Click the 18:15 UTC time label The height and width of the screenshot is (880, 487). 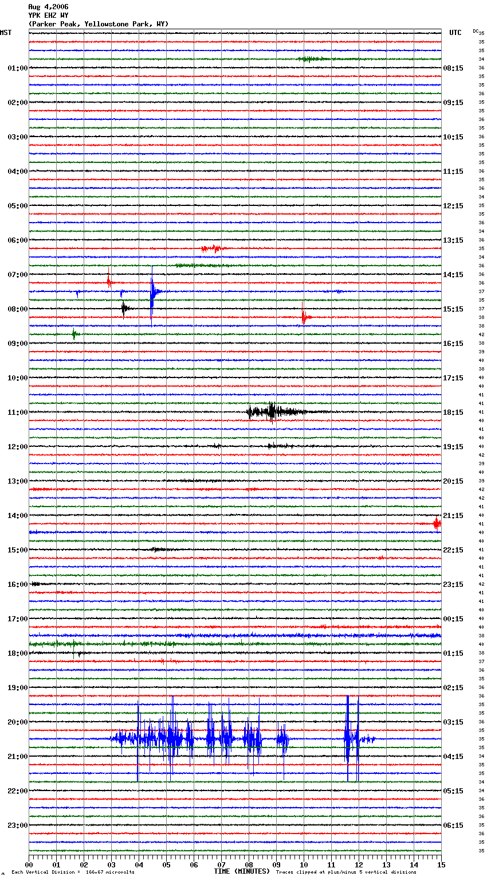click(453, 412)
